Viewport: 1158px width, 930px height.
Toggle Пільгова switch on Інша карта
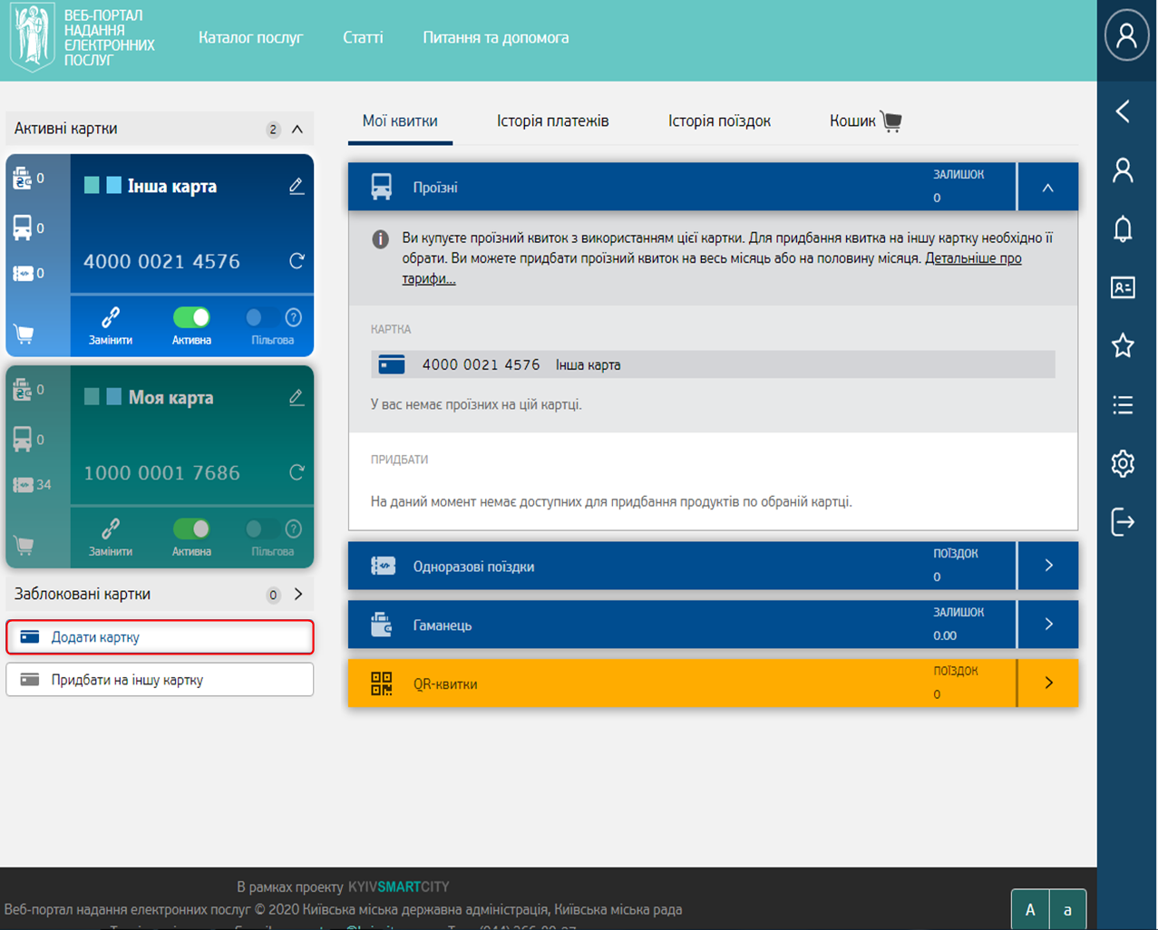[260, 317]
